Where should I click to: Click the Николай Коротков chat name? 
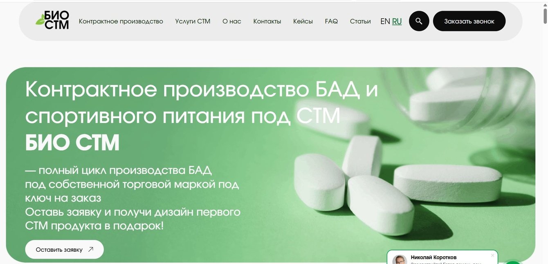pyautogui.click(x=433, y=257)
